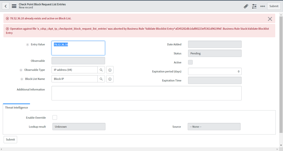Click the Observable Type input field
The image size is (283, 151).
pyautogui.click(x=74, y=70)
